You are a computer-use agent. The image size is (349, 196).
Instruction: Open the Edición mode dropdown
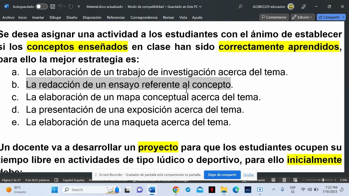(303, 17)
